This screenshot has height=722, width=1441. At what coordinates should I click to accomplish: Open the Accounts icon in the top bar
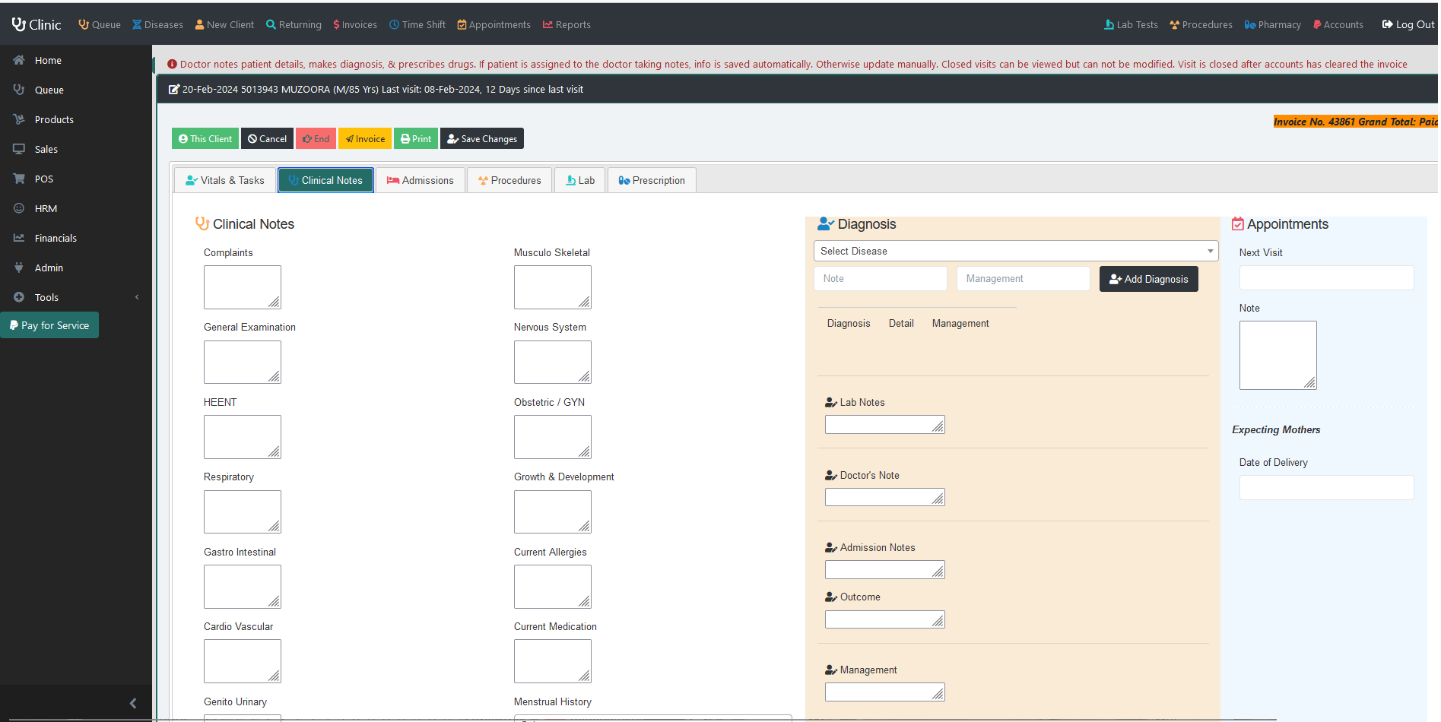(1317, 24)
